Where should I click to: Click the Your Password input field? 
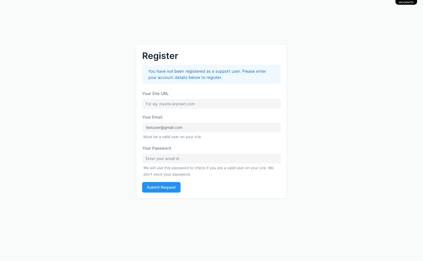tap(211, 159)
